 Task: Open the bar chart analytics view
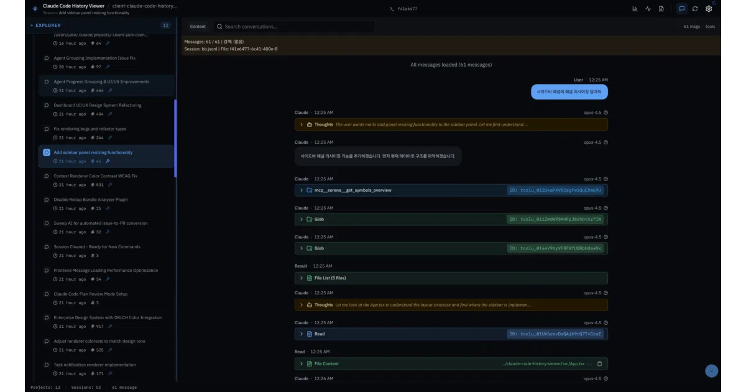tap(635, 9)
